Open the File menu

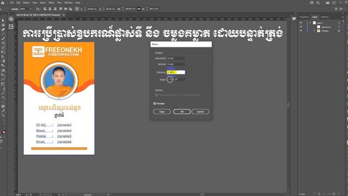coord(12,3)
